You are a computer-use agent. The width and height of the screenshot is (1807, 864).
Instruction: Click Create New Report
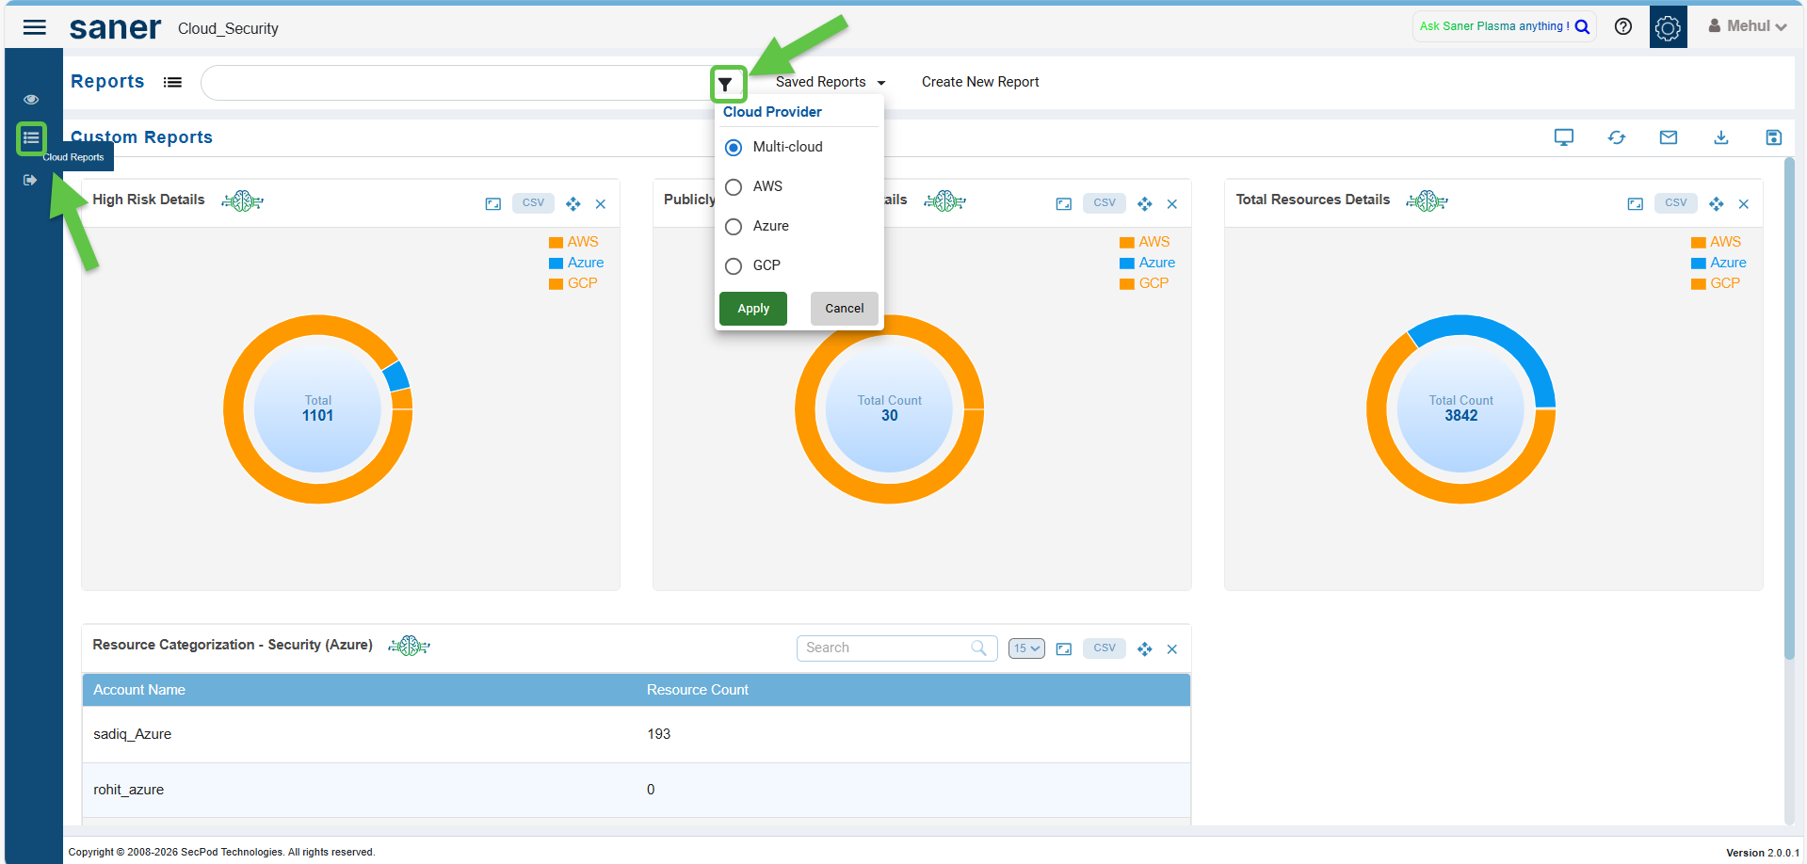[979, 82]
